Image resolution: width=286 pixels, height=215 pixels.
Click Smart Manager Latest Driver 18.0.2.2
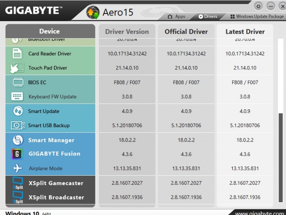click(x=245, y=140)
